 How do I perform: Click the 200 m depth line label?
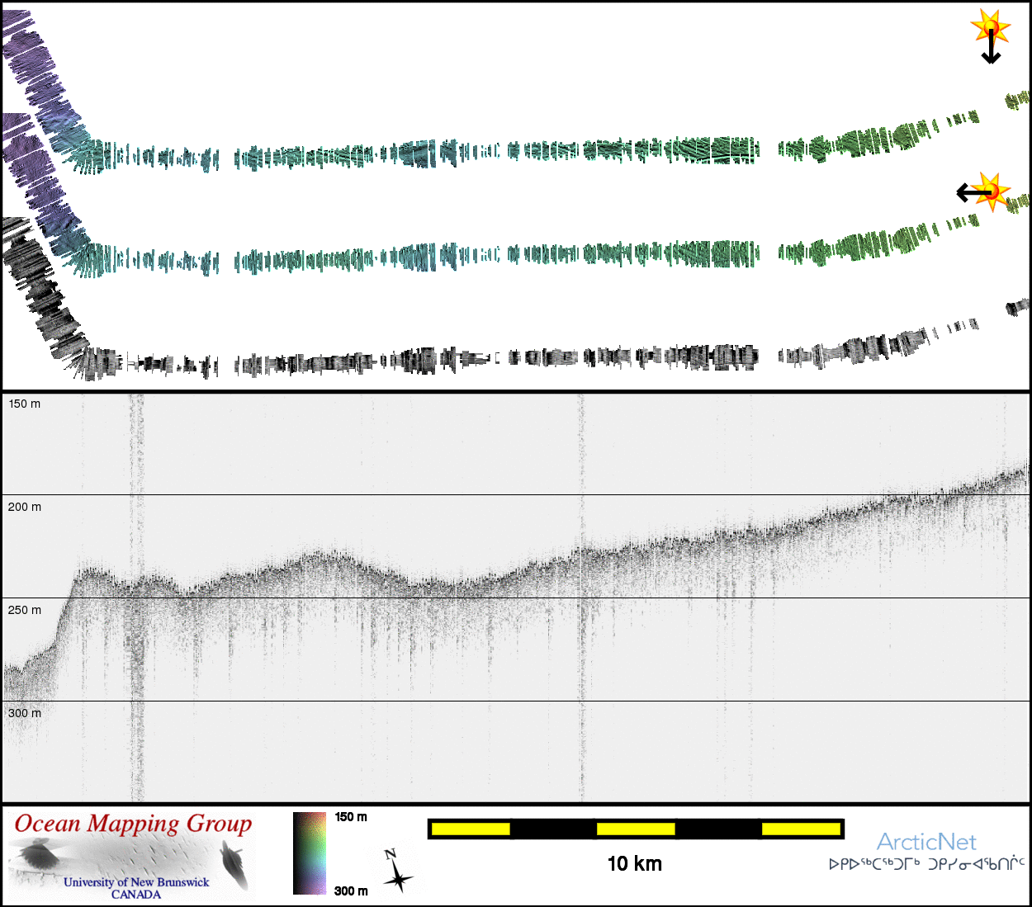[25, 507]
